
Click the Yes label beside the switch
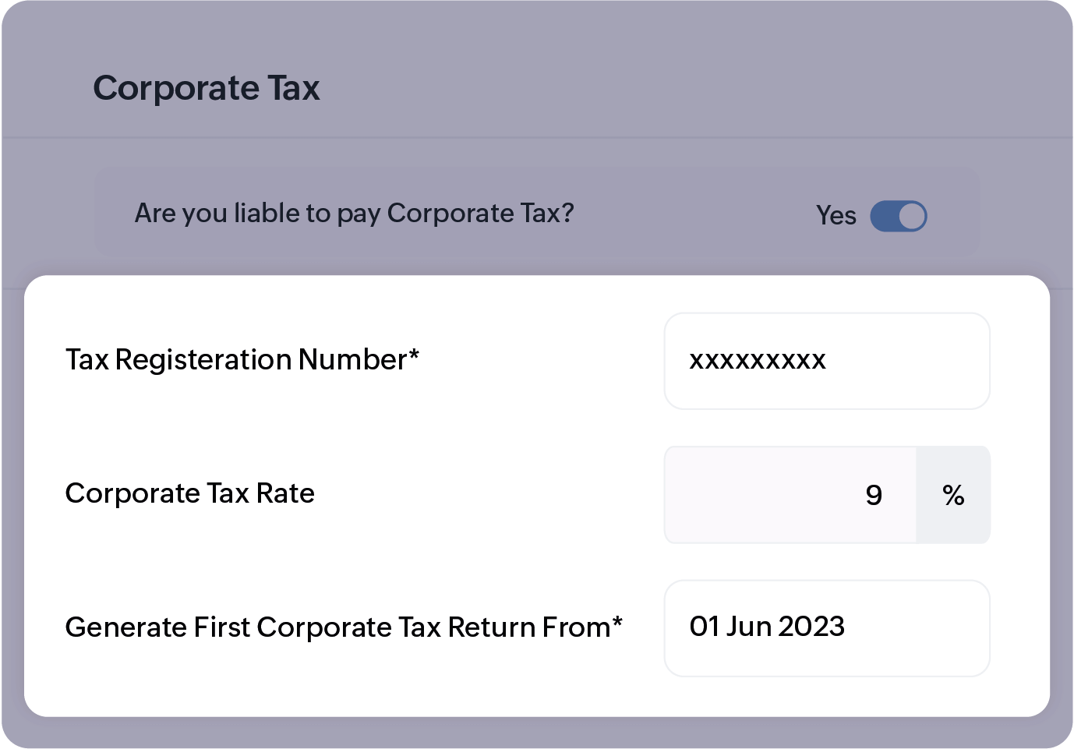pyautogui.click(x=836, y=216)
